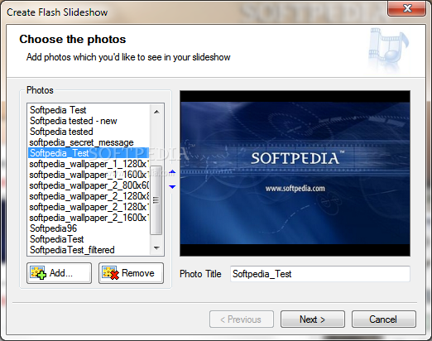This screenshot has width=432, height=341.
Task: Select 'Softpedia Test' in the photo list
Action: (x=89, y=110)
